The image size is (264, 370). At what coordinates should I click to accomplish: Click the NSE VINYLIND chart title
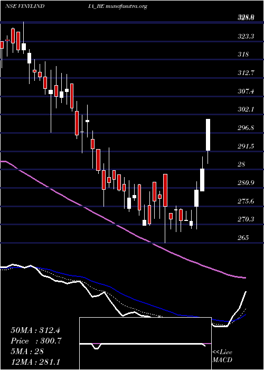25,6
